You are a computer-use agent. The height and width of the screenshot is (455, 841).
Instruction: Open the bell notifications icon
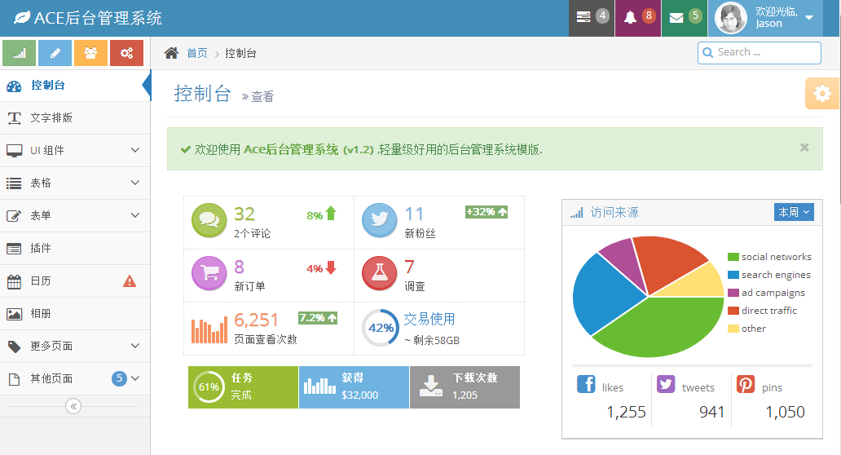pyautogui.click(x=631, y=17)
